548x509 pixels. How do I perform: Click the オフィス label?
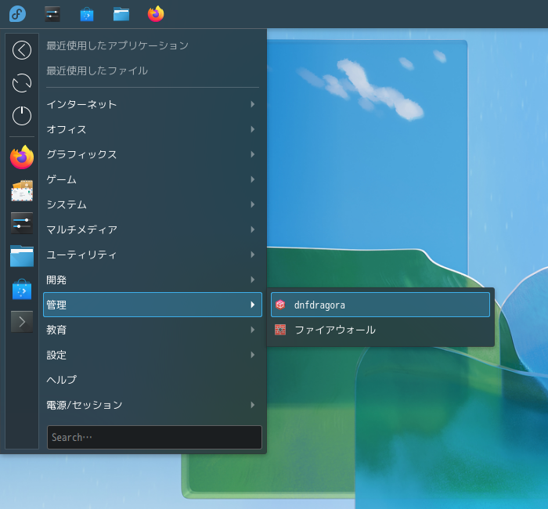[67, 129]
